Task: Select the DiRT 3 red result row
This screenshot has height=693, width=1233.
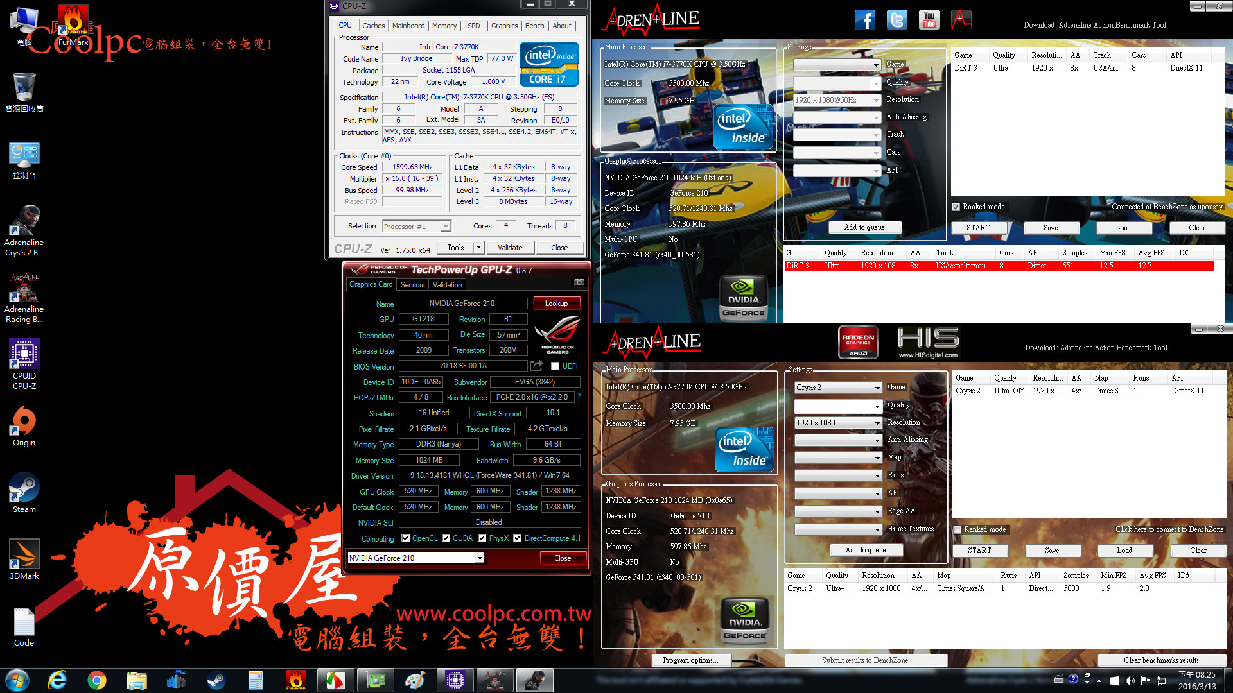Action: (x=999, y=266)
